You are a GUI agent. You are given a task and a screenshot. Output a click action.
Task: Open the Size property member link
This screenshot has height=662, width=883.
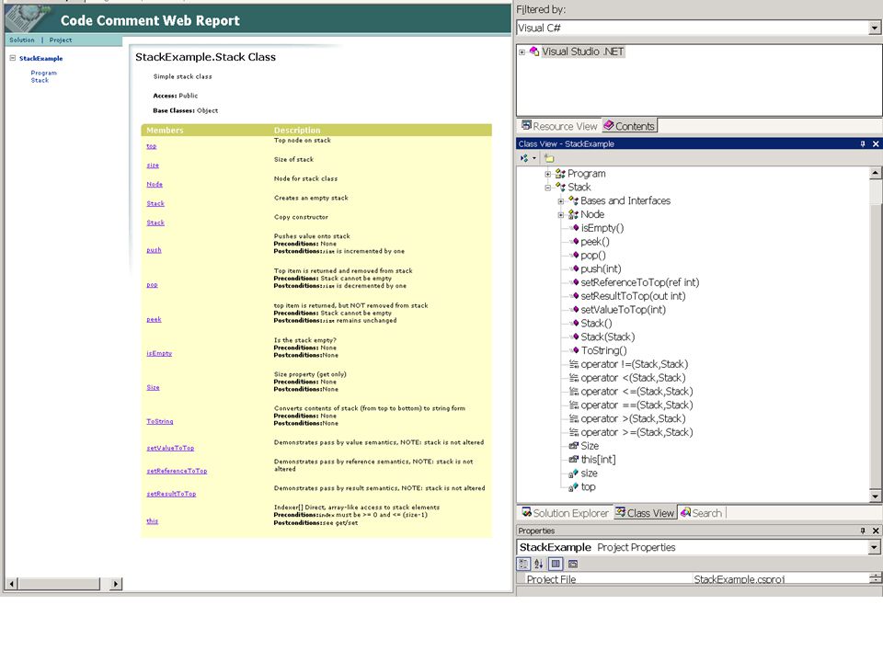[x=153, y=387]
